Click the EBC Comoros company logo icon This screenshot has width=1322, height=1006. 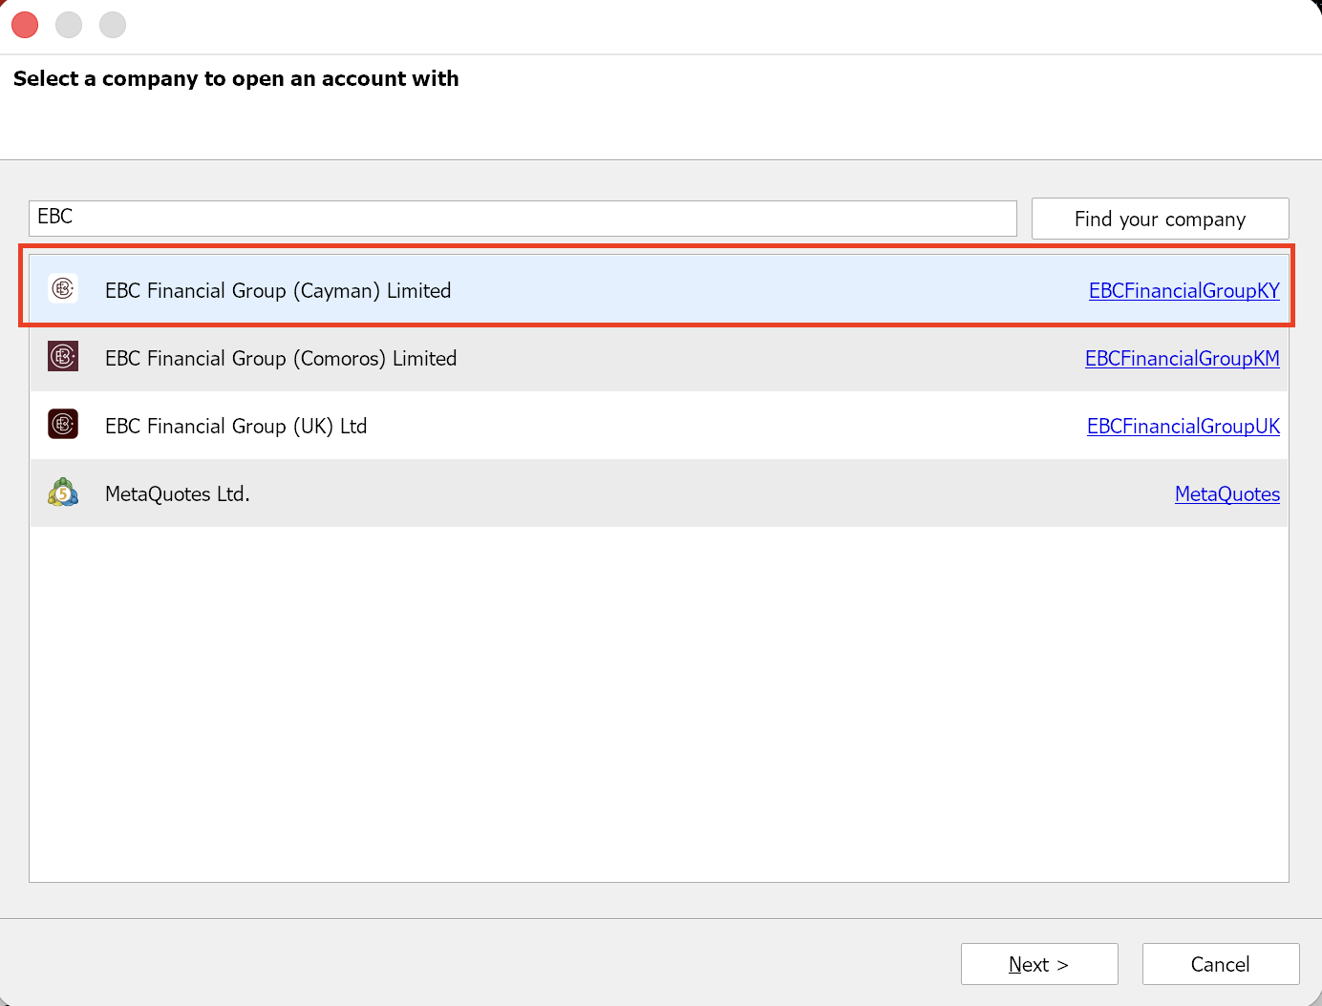coord(63,356)
